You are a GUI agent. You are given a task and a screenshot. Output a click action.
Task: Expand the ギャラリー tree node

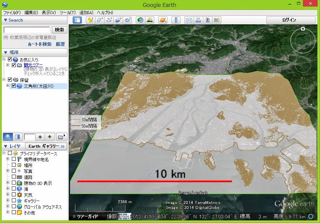click(8, 200)
